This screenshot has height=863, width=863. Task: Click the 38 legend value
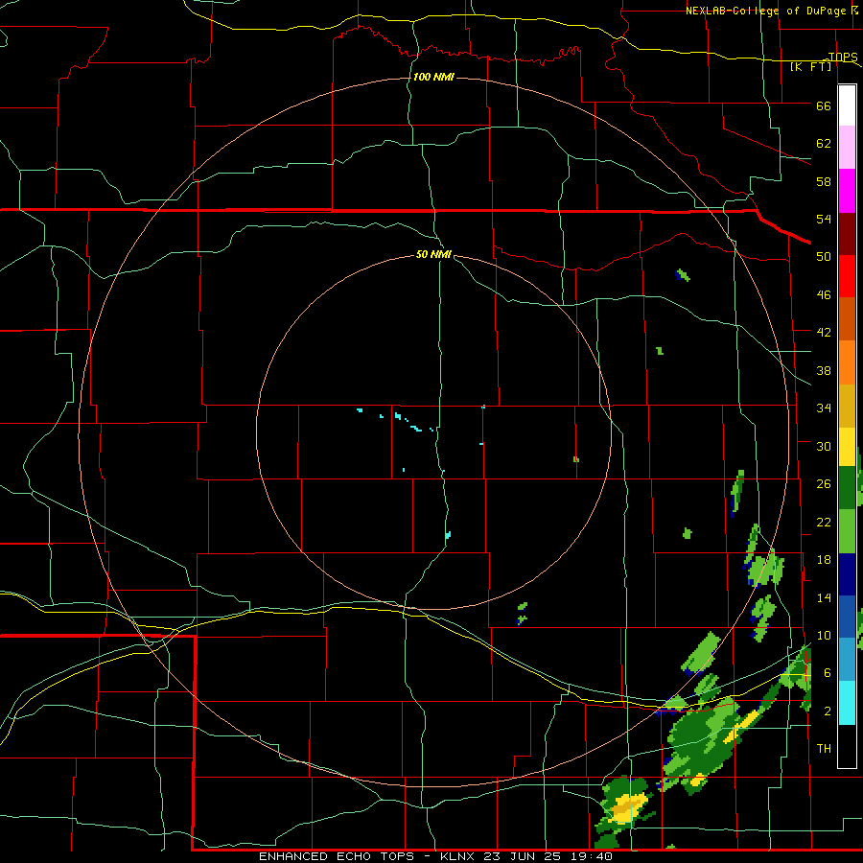tap(824, 371)
